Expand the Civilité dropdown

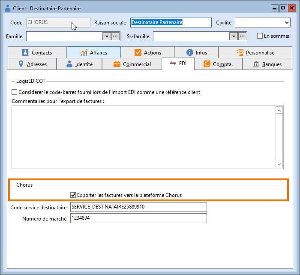click(x=287, y=23)
